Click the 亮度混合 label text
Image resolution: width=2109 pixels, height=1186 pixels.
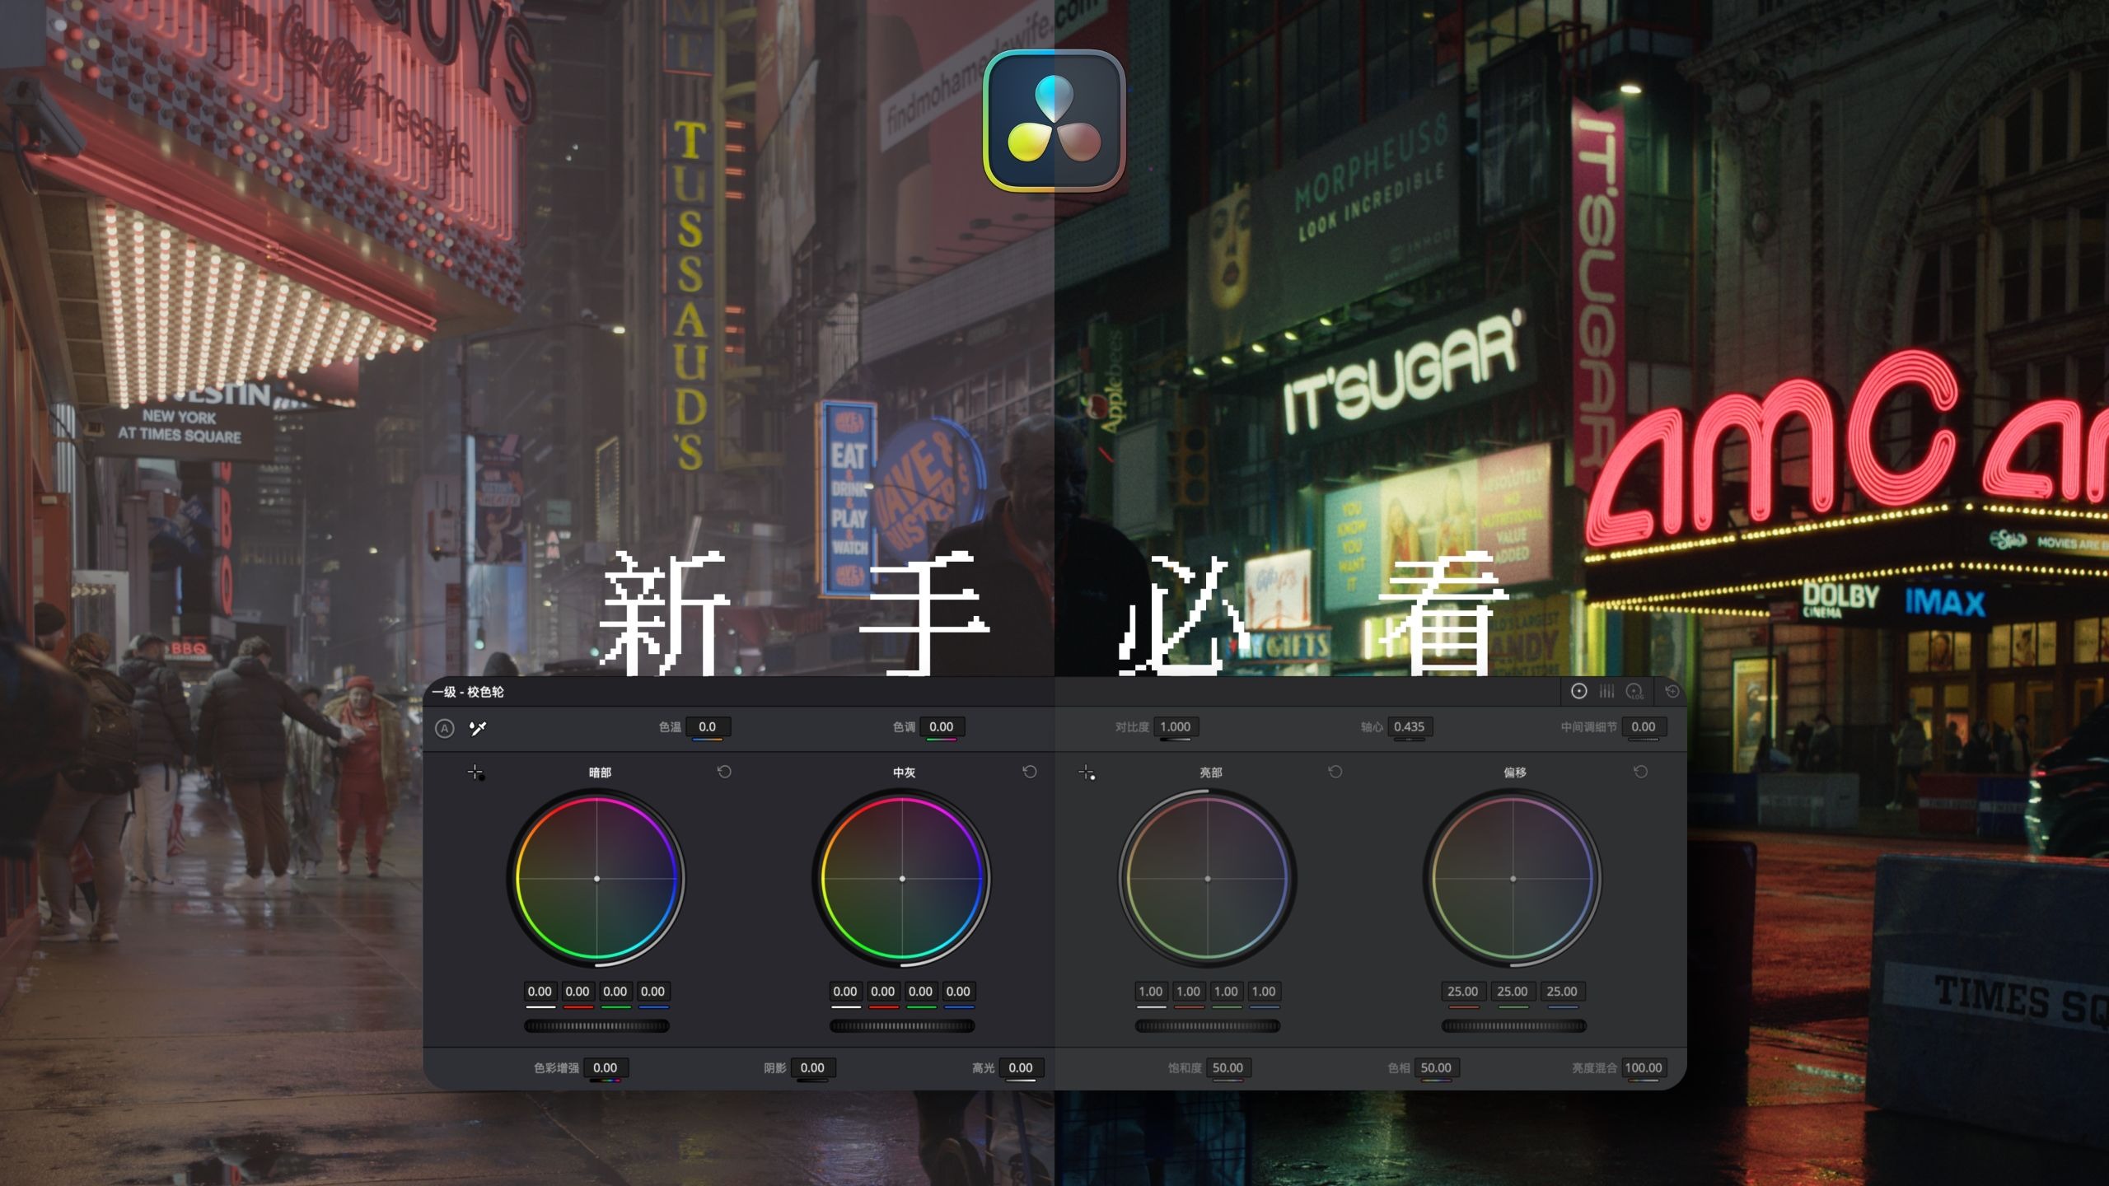coord(1594,1068)
